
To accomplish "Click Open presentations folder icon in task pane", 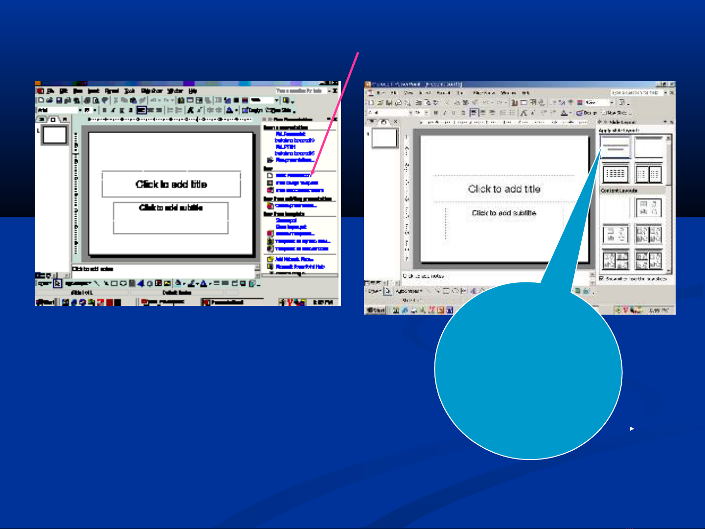I will point(270,160).
